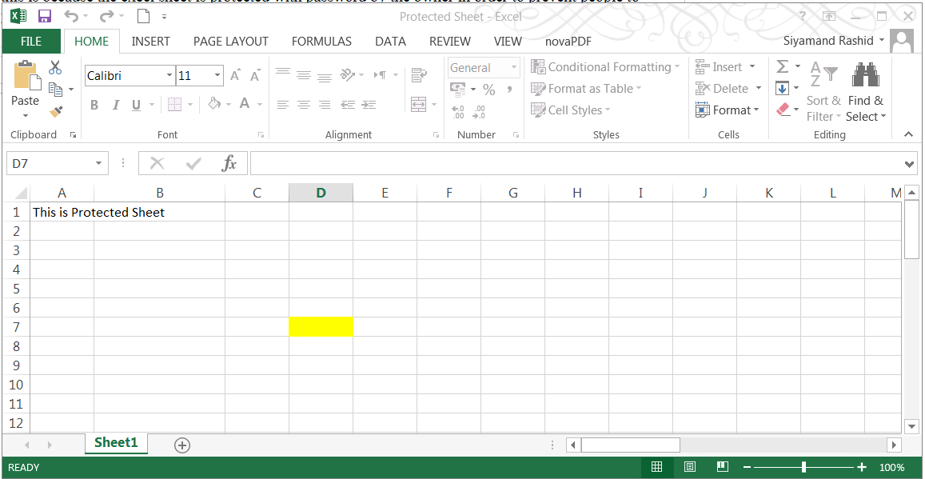
Task: Increase font size with large A icon
Action: click(235, 75)
